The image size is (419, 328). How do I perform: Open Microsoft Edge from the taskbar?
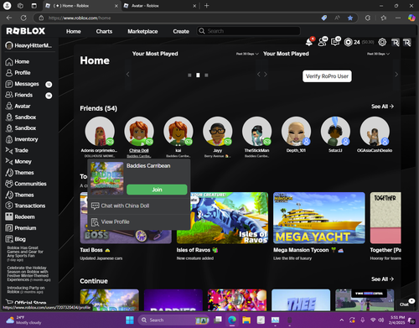point(232,320)
